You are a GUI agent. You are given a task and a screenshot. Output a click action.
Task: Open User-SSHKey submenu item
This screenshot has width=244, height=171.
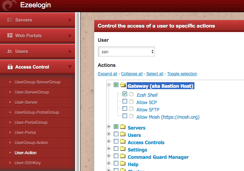[x=37, y=163]
